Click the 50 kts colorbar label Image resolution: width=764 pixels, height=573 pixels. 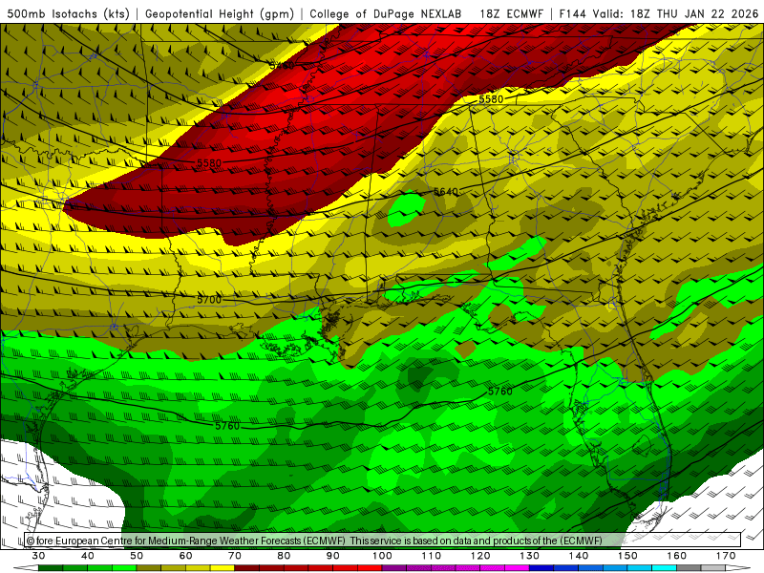click(x=137, y=556)
